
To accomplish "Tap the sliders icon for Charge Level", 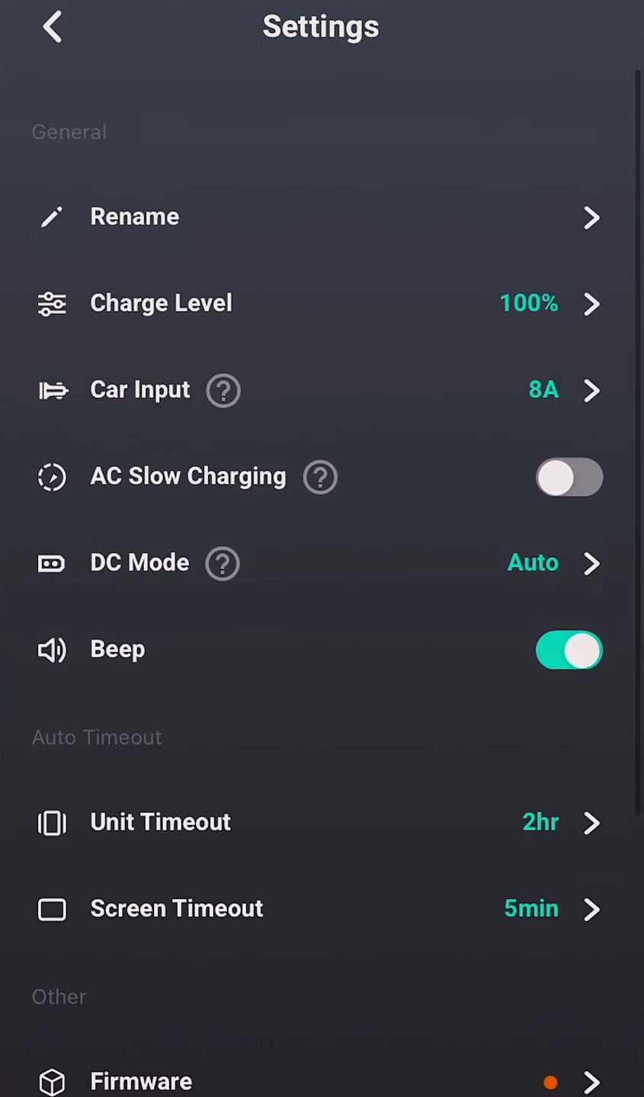I will pyautogui.click(x=52, y=304).
